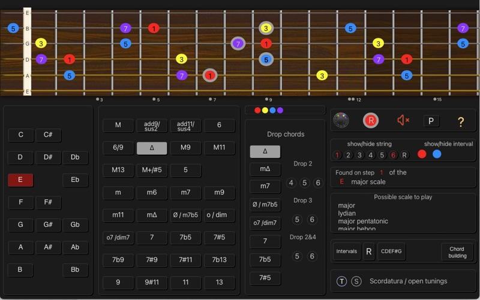Click highlighted yellow 3 on B string

pyautogui.click(x=266, y=28)
